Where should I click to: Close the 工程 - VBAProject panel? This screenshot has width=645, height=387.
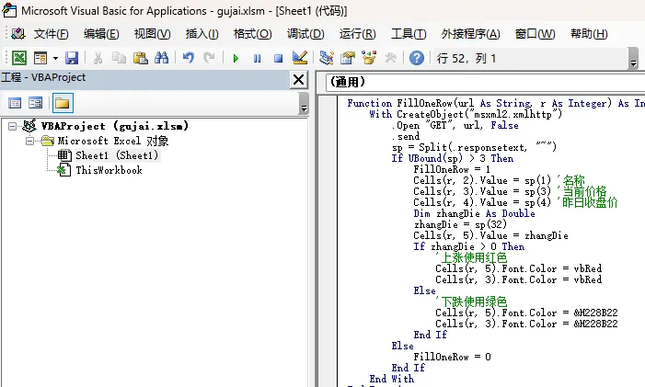[299, 79]
